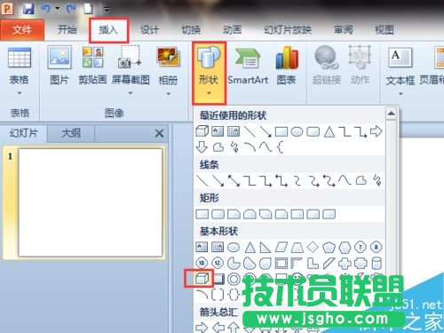Switch to the 幻灯片 pane tab
Viewport: 444px width, 333px height.
point(24,133)
